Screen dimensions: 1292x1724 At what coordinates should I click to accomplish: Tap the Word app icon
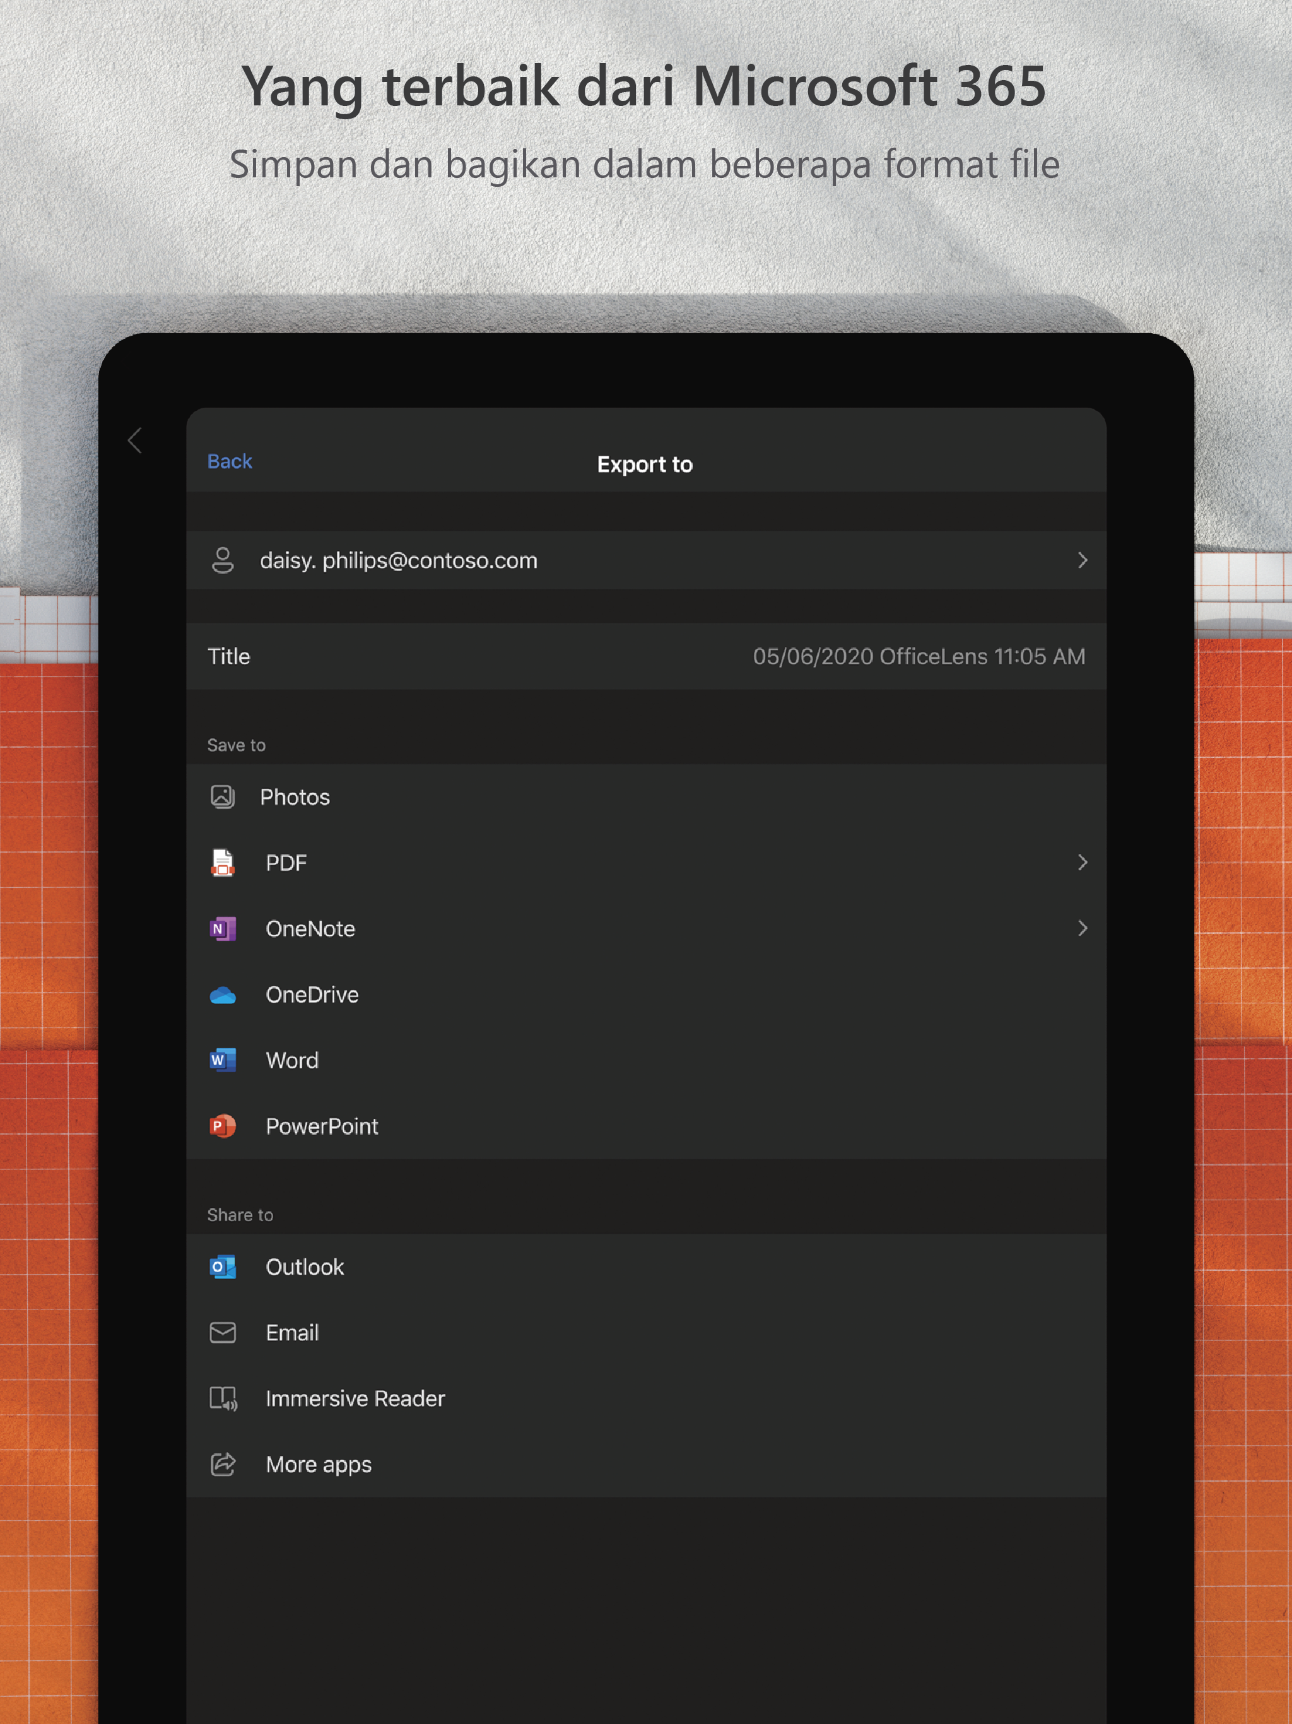tap(222, 1060)
